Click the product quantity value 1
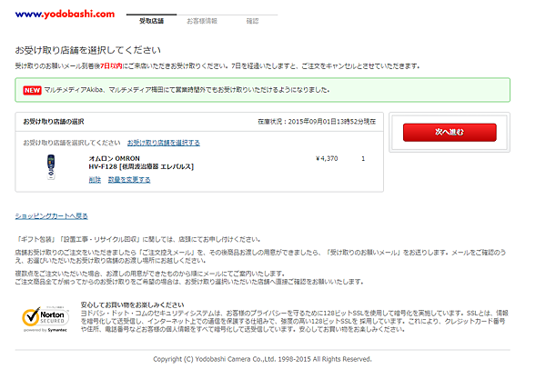This screenshot has height=379, width=546. [x=363, y=158]
